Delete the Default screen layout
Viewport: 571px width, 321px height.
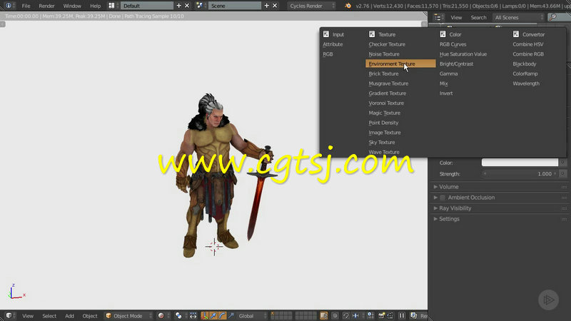click(x=187, y=6)
